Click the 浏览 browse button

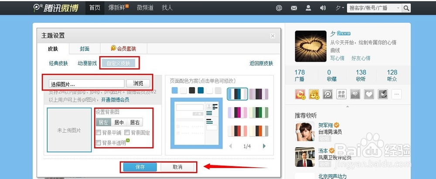click(138, 83)
